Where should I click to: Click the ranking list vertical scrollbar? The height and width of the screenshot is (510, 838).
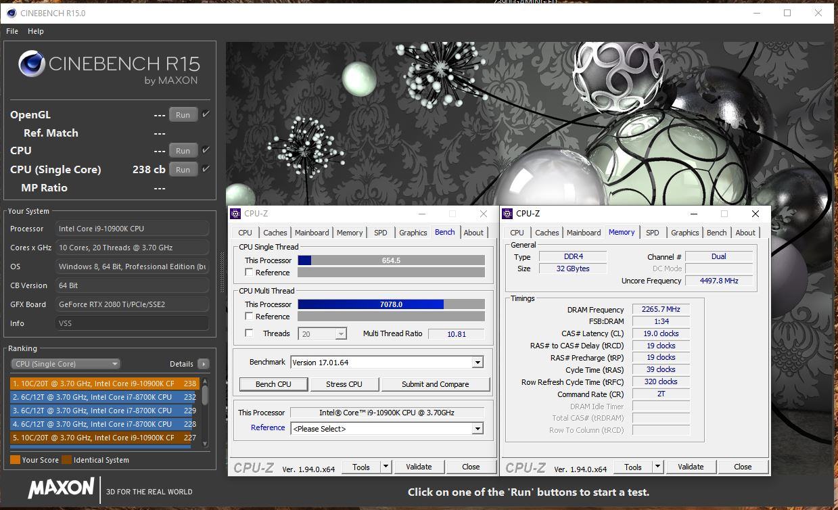(x=205, y=411)
